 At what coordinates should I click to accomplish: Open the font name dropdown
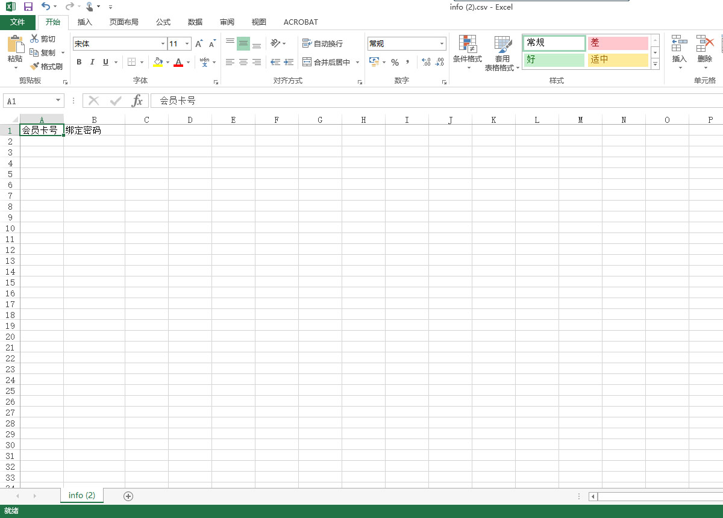pos(163,44)
